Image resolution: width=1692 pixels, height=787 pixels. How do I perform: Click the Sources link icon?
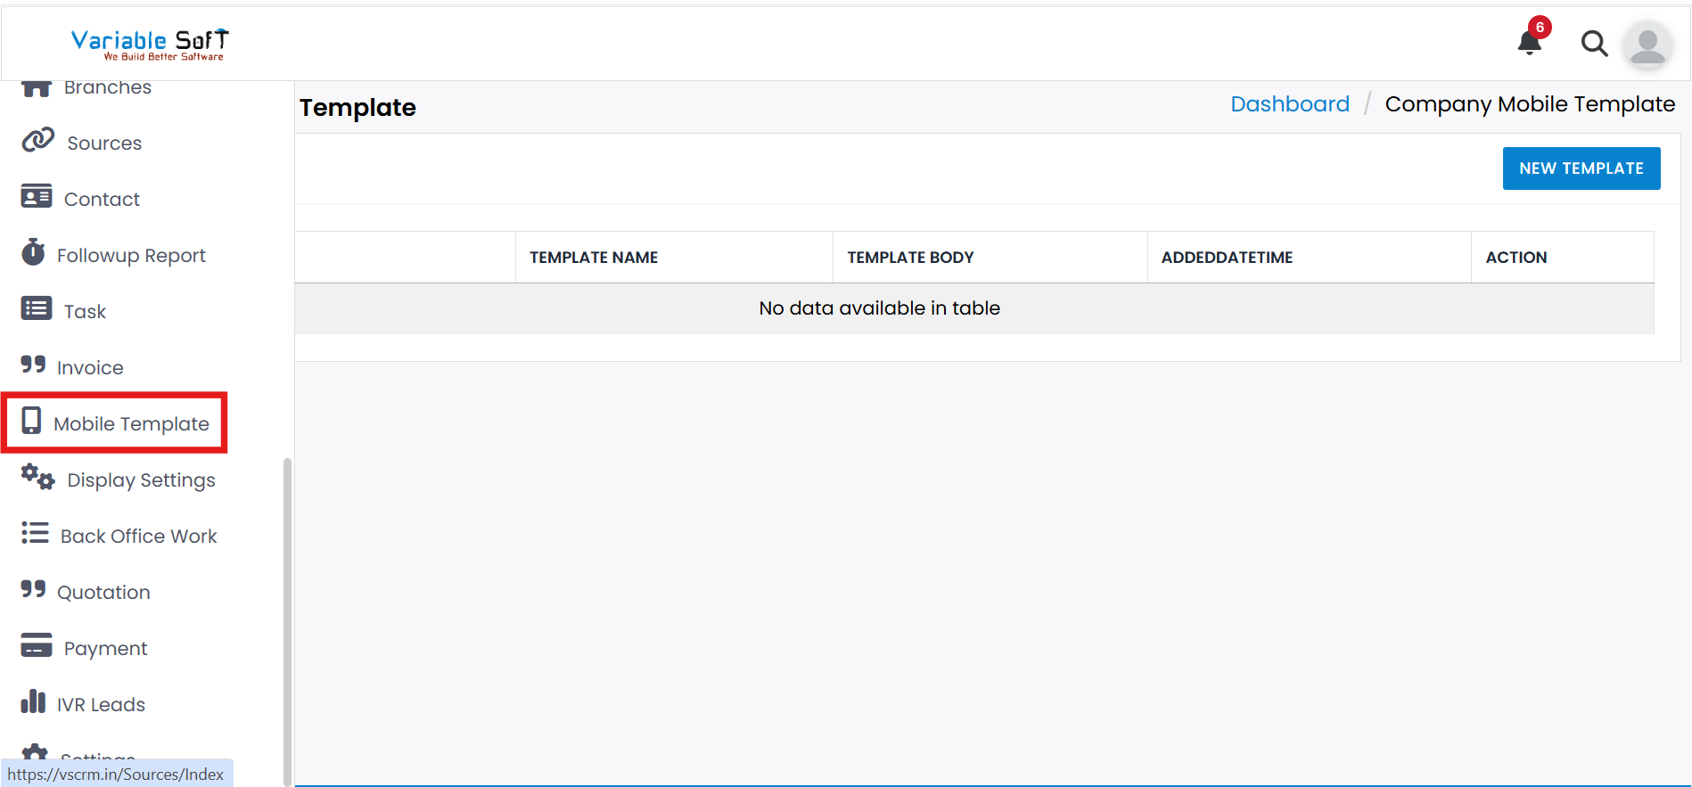click(x=37, y=141)
